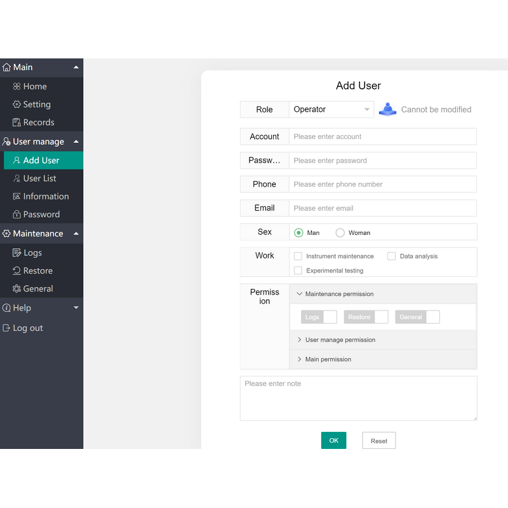Screen dimensions: 508x508
Task: Click the Log out icon
Action: point(7,328)
